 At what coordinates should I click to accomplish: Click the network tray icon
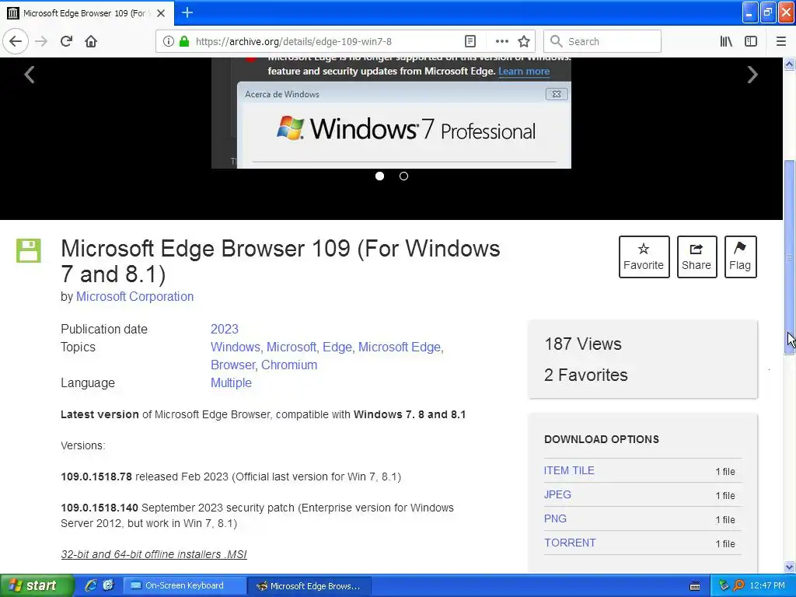click(724, 586)
